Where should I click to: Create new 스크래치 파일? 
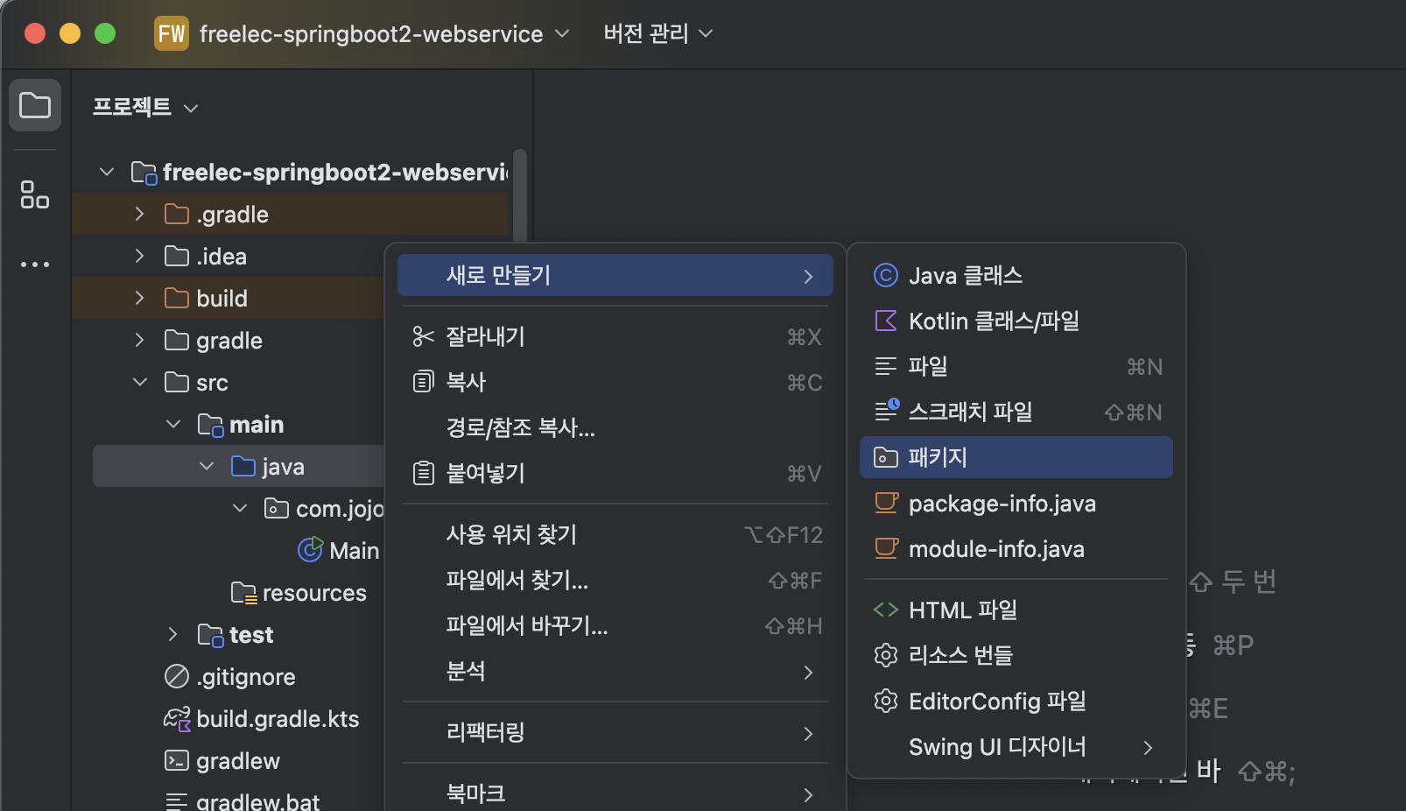[x=1016, y=412]
